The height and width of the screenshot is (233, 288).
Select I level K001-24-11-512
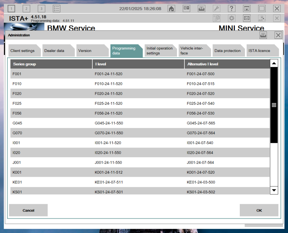109,172
